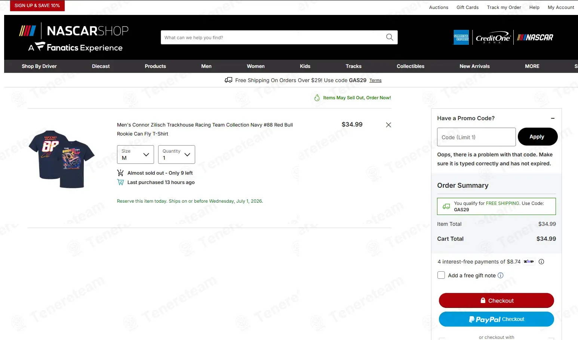The width and height of the screenshot is (578, 340).
Task: Remove the Zilisch T-shirt with X icon
Action: click(388, 125)
